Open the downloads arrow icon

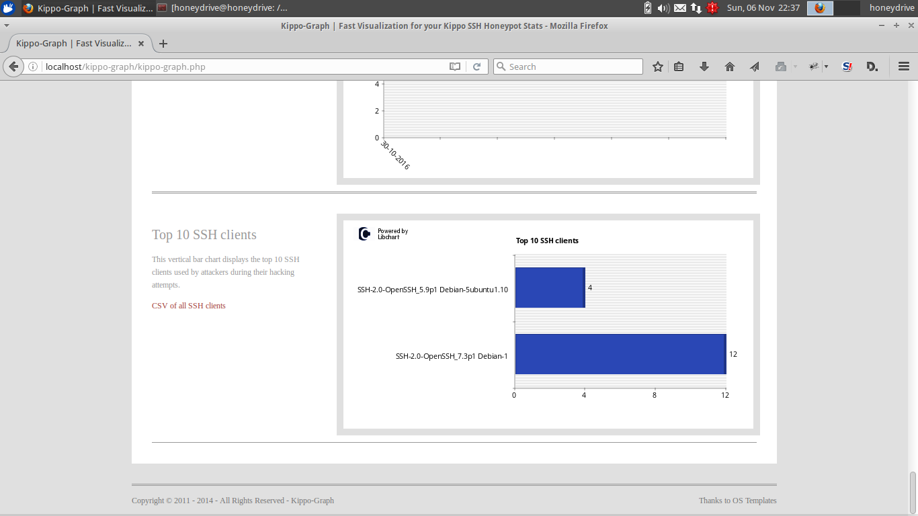click(704, 67)
